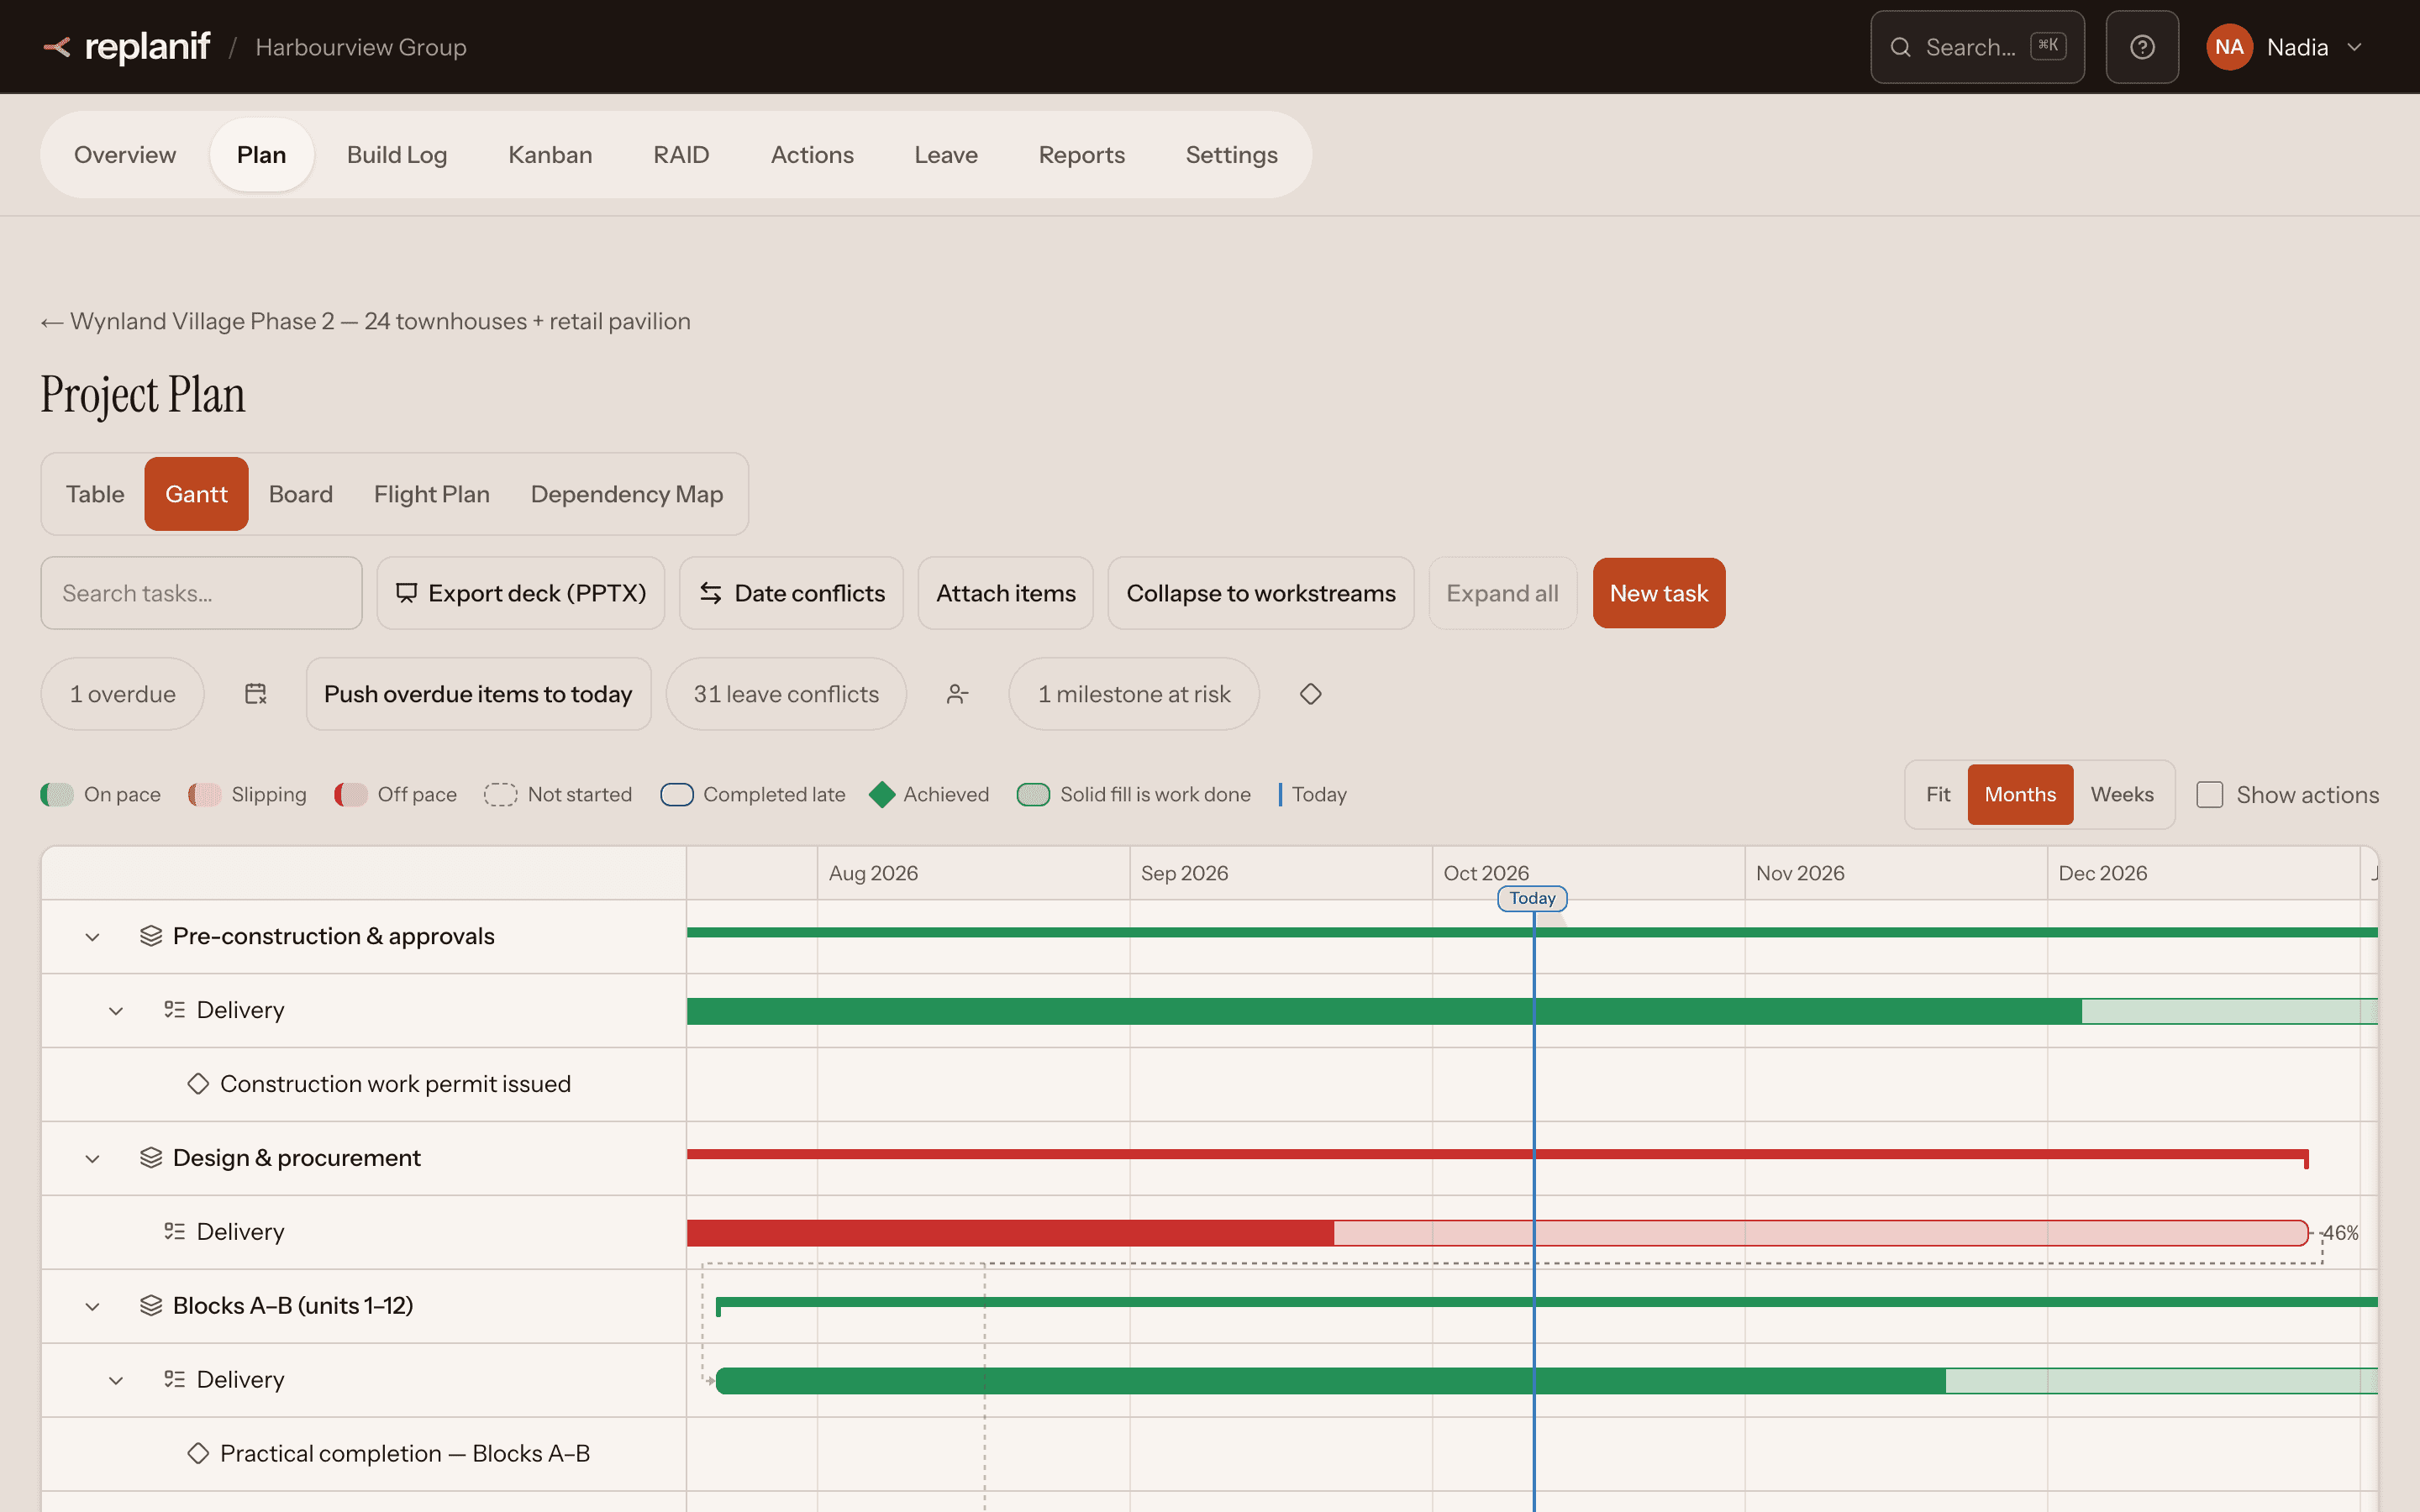Click the person icon beside leave conflicts

click(x=957, y=694)
